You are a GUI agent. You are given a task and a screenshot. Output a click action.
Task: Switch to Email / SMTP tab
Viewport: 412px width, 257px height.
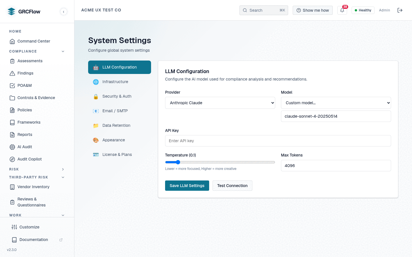pos(120,111)
